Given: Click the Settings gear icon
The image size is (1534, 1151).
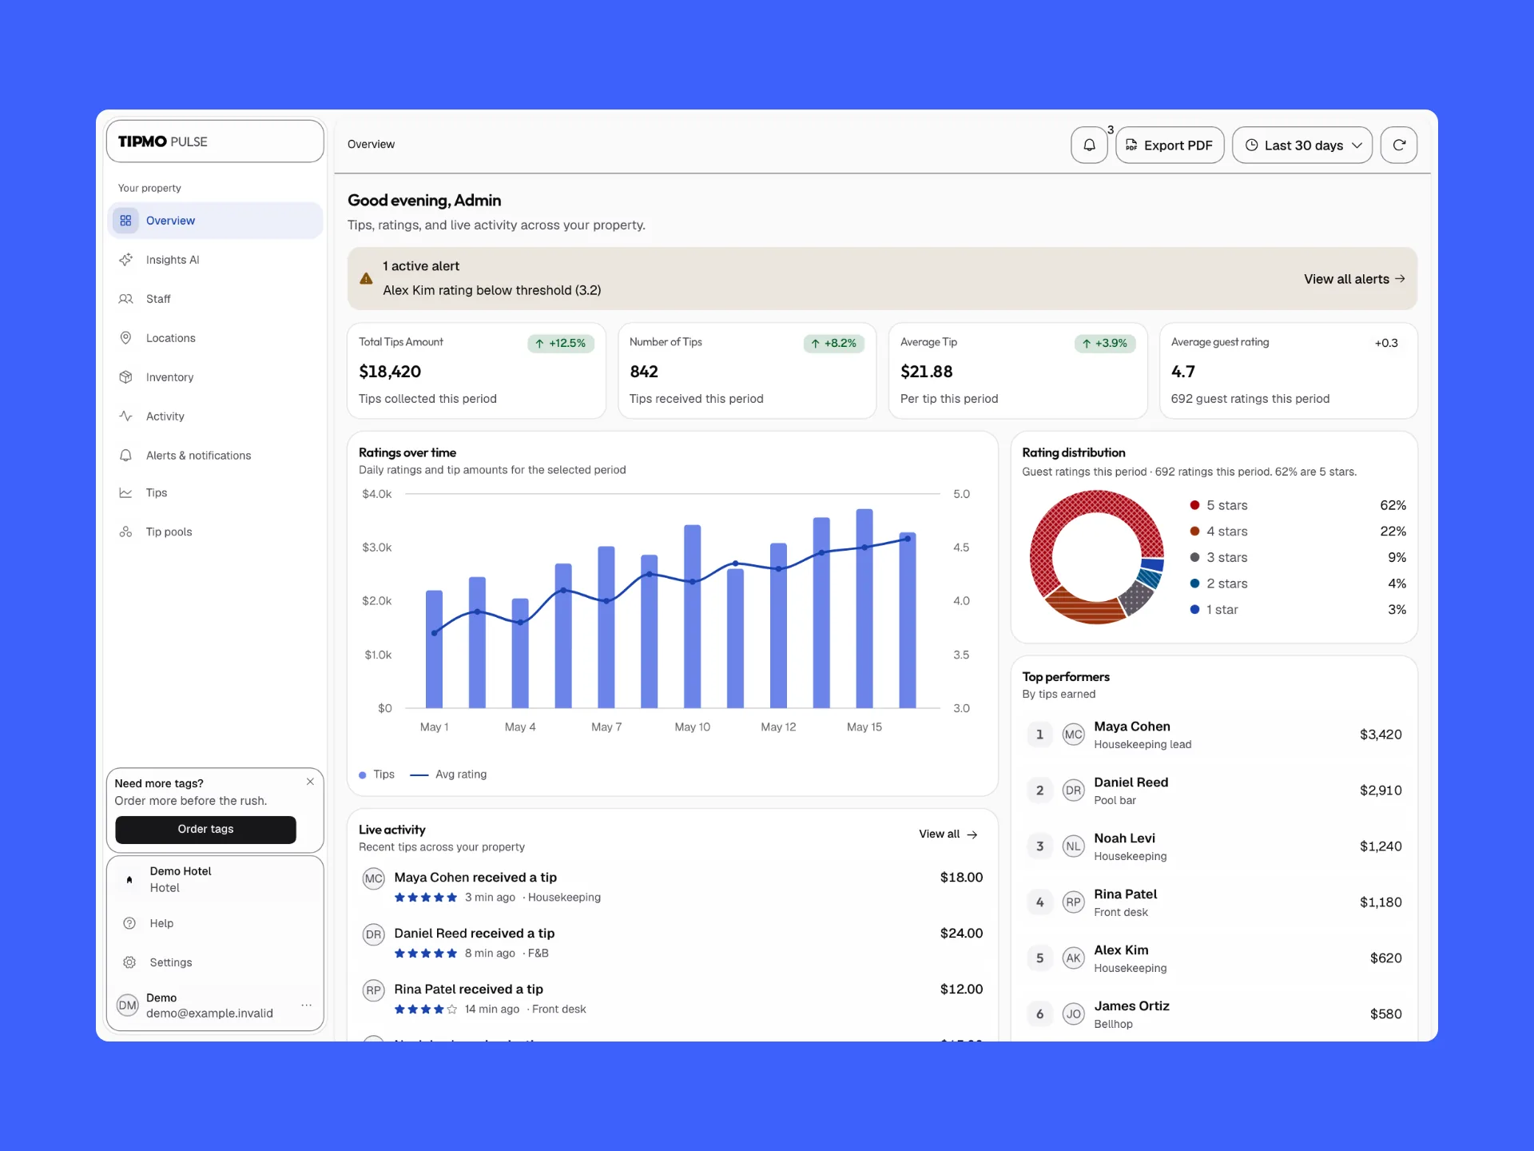Looking at the screenshot, I should coord(129,962).
